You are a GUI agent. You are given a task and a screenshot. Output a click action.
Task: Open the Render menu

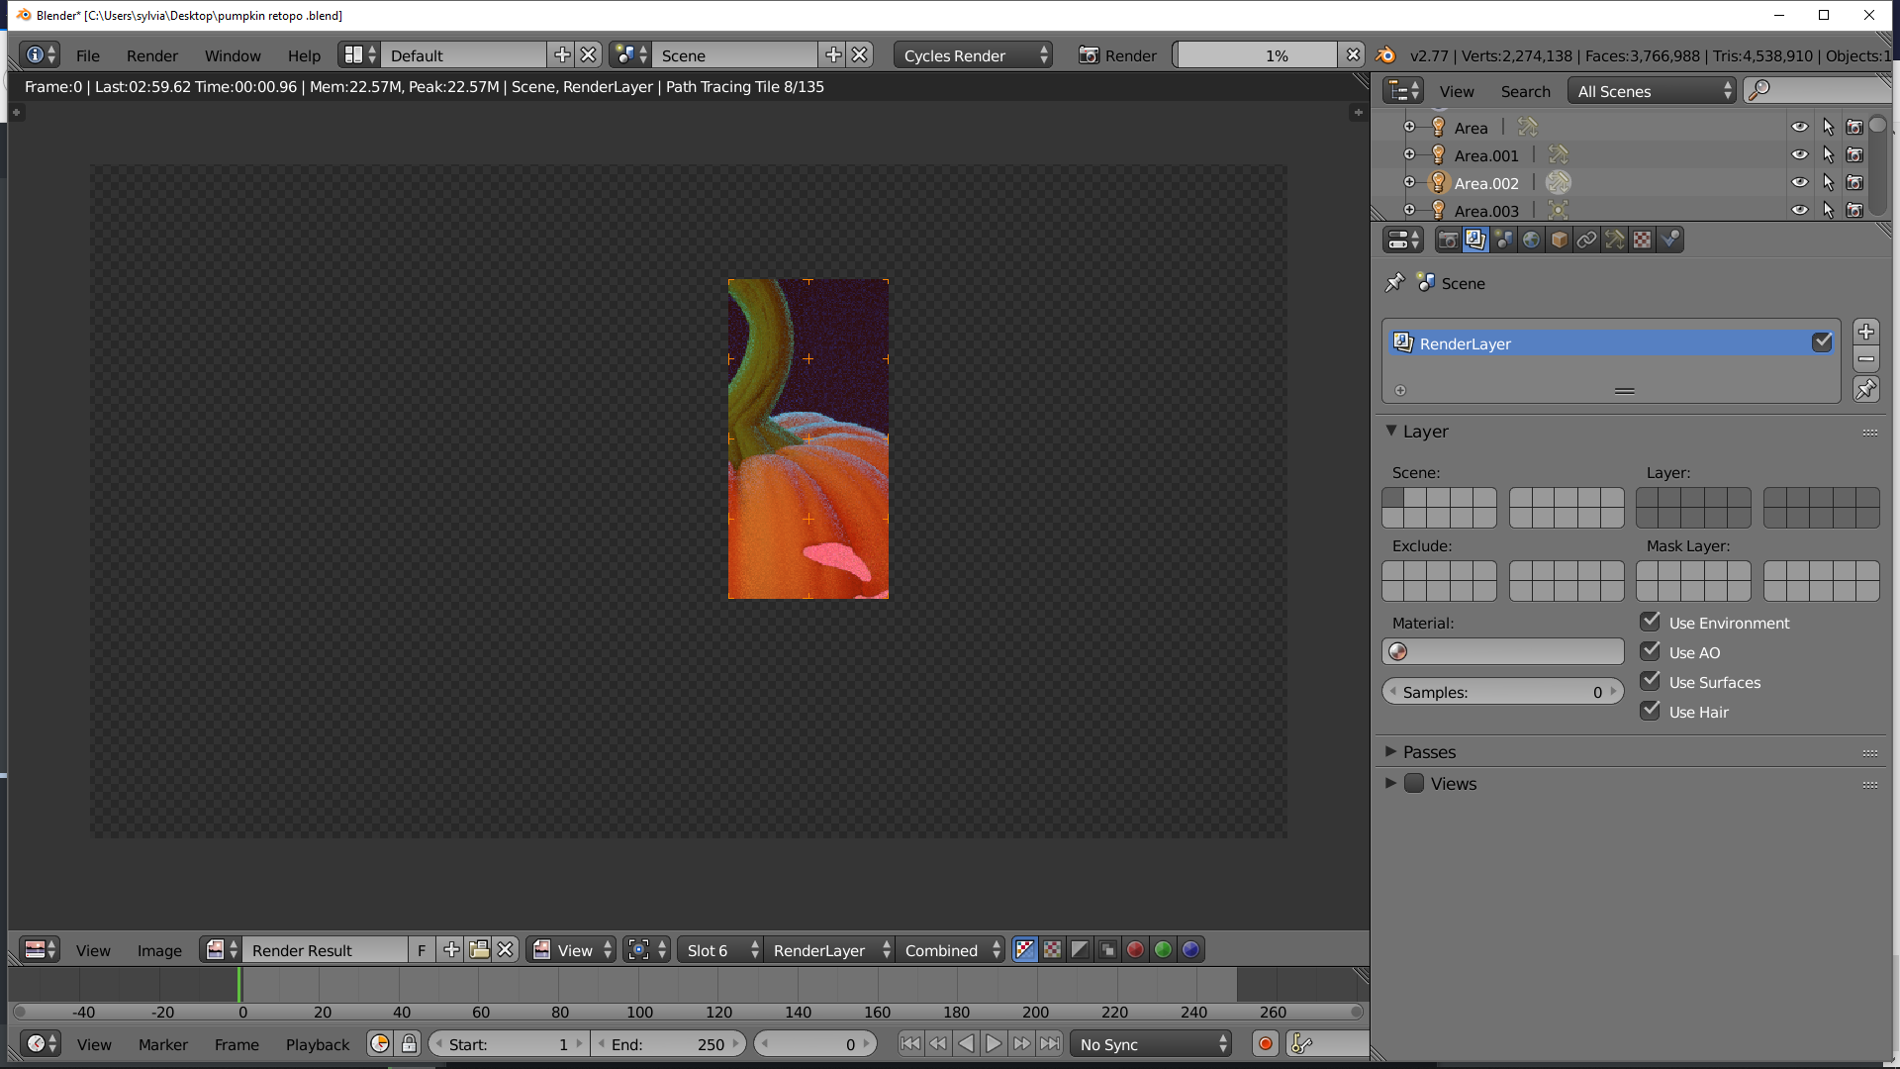(151, 55)
